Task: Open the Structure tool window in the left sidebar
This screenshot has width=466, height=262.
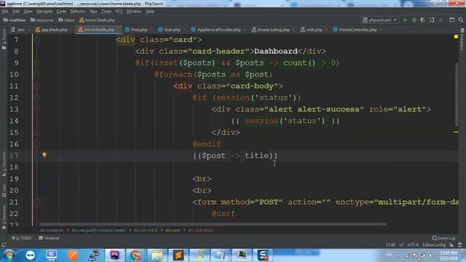Action: 4,164
